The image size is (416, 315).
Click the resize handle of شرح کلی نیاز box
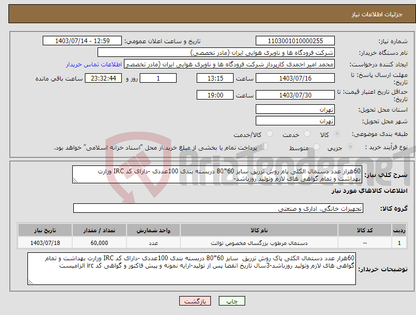point(75,180)
